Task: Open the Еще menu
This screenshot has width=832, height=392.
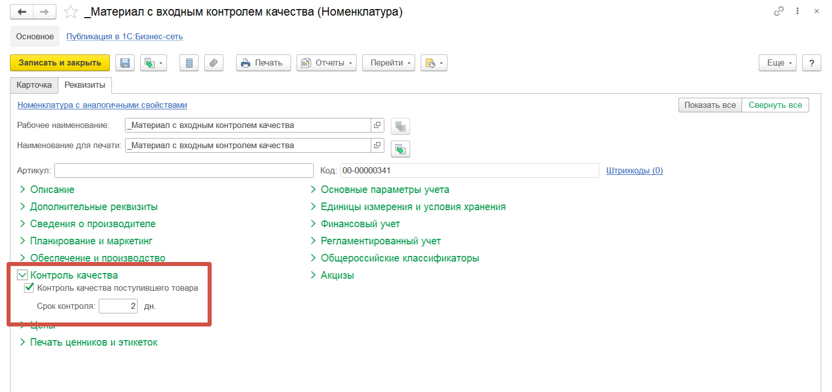Action: point(778,63)
